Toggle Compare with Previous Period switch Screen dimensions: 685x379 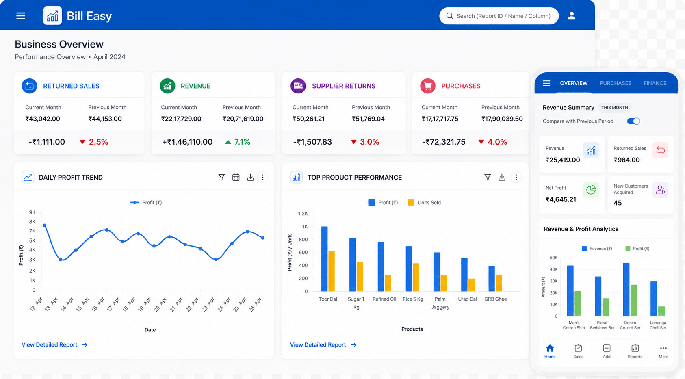click(633, 121)
